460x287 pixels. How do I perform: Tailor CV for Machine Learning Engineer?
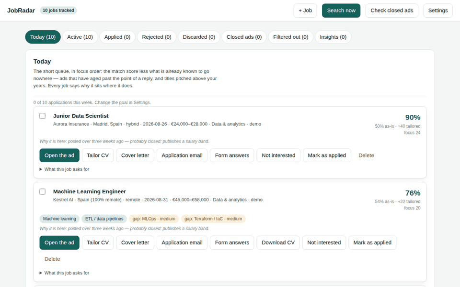click(x=98, y=243)
